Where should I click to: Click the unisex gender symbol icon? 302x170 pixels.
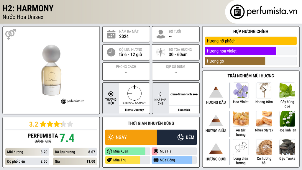(11, 34)
